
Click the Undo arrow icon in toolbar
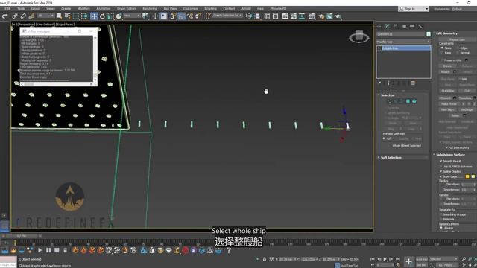tap(5, 16)
